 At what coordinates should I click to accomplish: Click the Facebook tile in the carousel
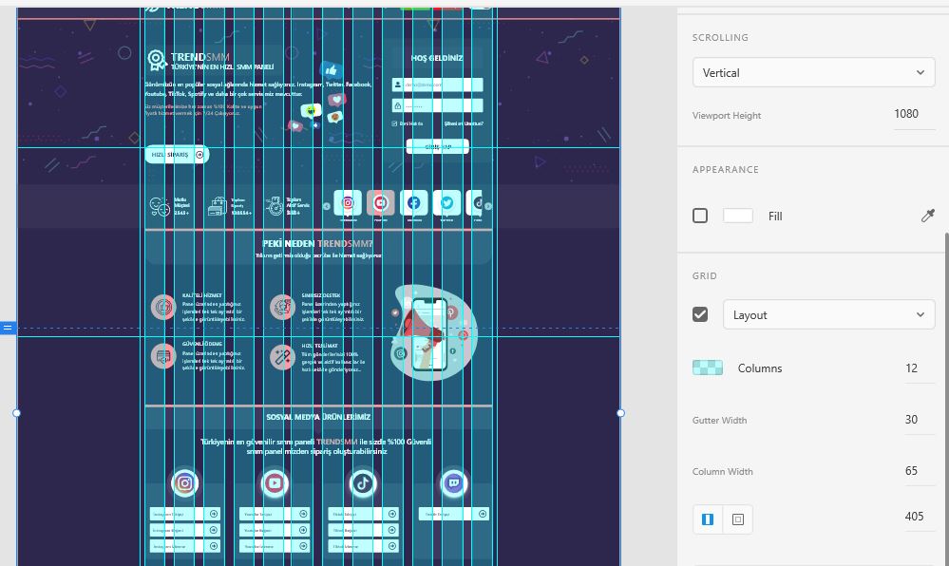tap(414, 203)
